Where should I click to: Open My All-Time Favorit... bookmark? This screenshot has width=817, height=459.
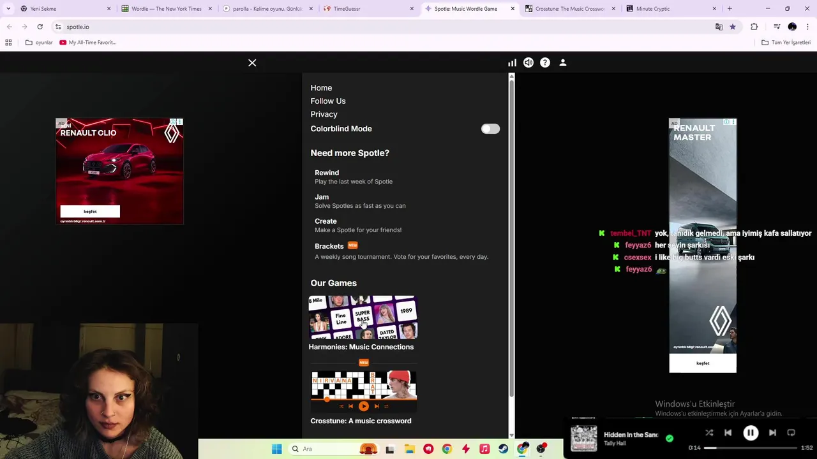pyautogui.click(x=88, y=43)
